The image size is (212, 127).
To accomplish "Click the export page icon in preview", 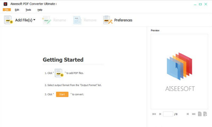I will tap(205, 114).
